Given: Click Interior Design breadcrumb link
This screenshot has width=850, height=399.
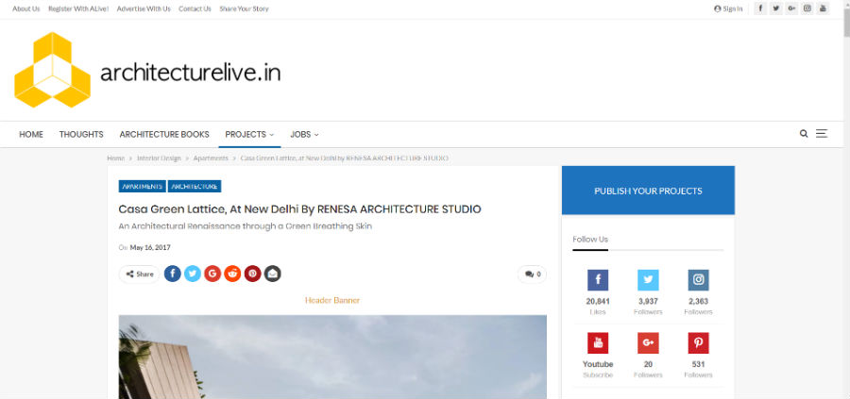Looking at the screenshot, I should (x=159, y=158).
